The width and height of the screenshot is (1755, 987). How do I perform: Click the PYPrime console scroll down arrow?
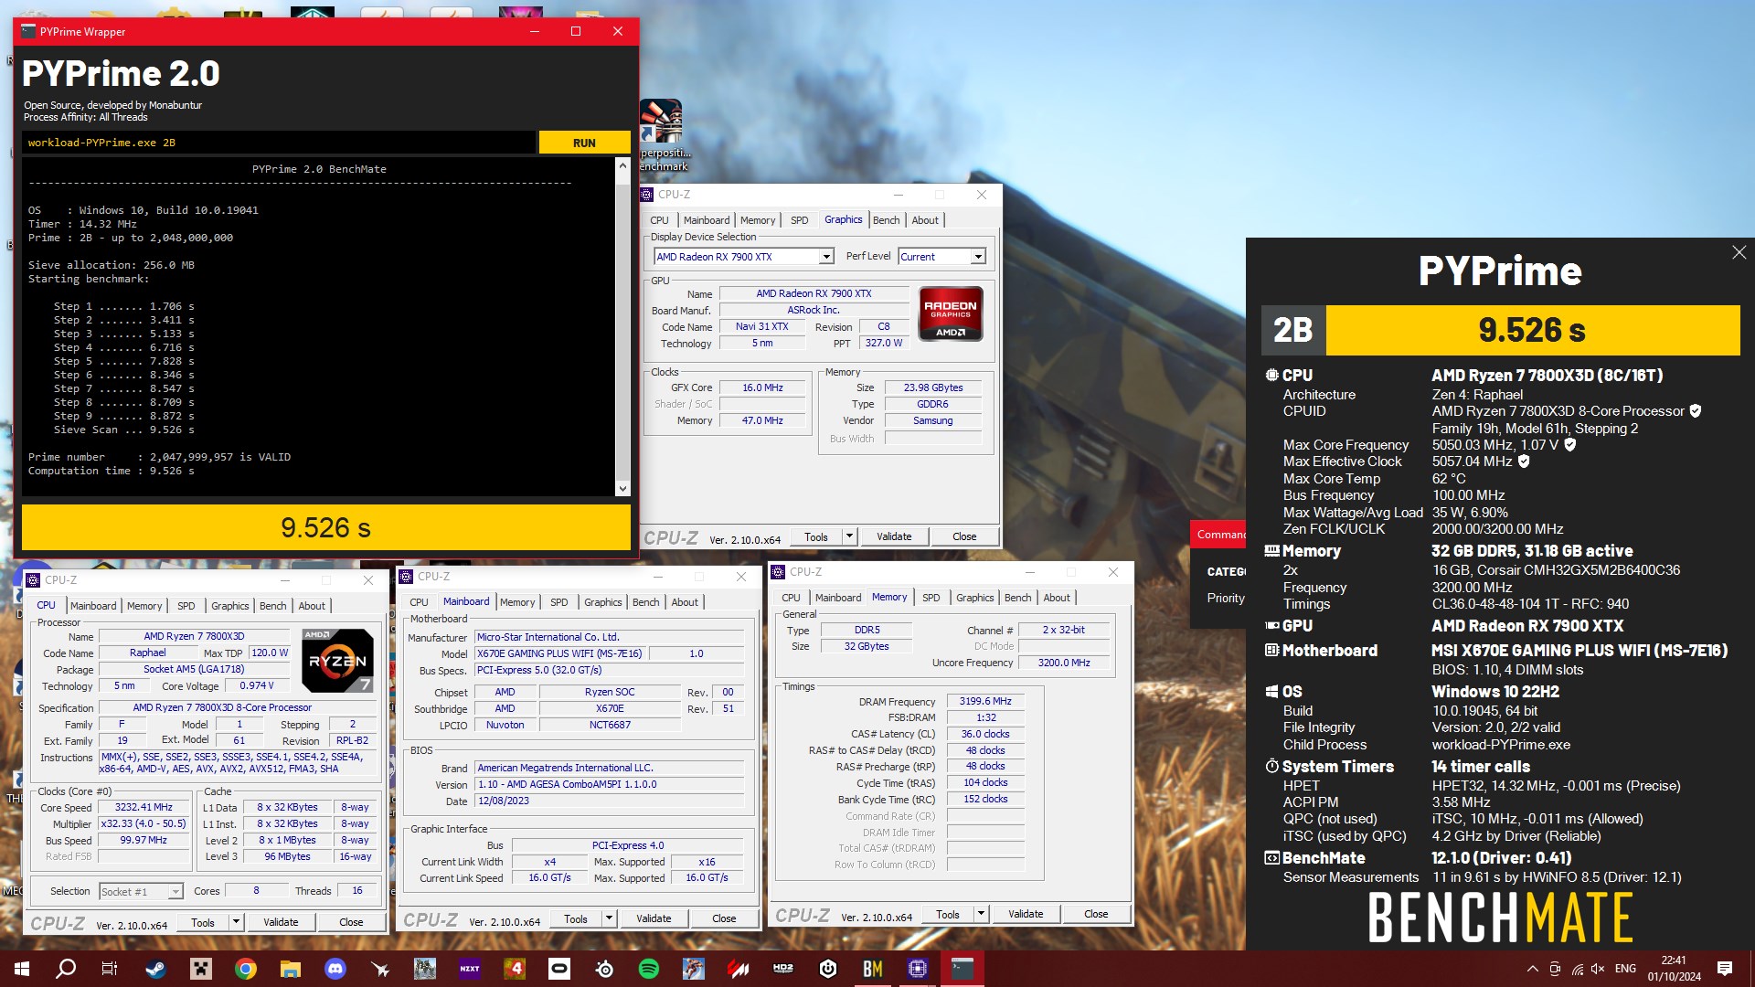pos(622,489)
